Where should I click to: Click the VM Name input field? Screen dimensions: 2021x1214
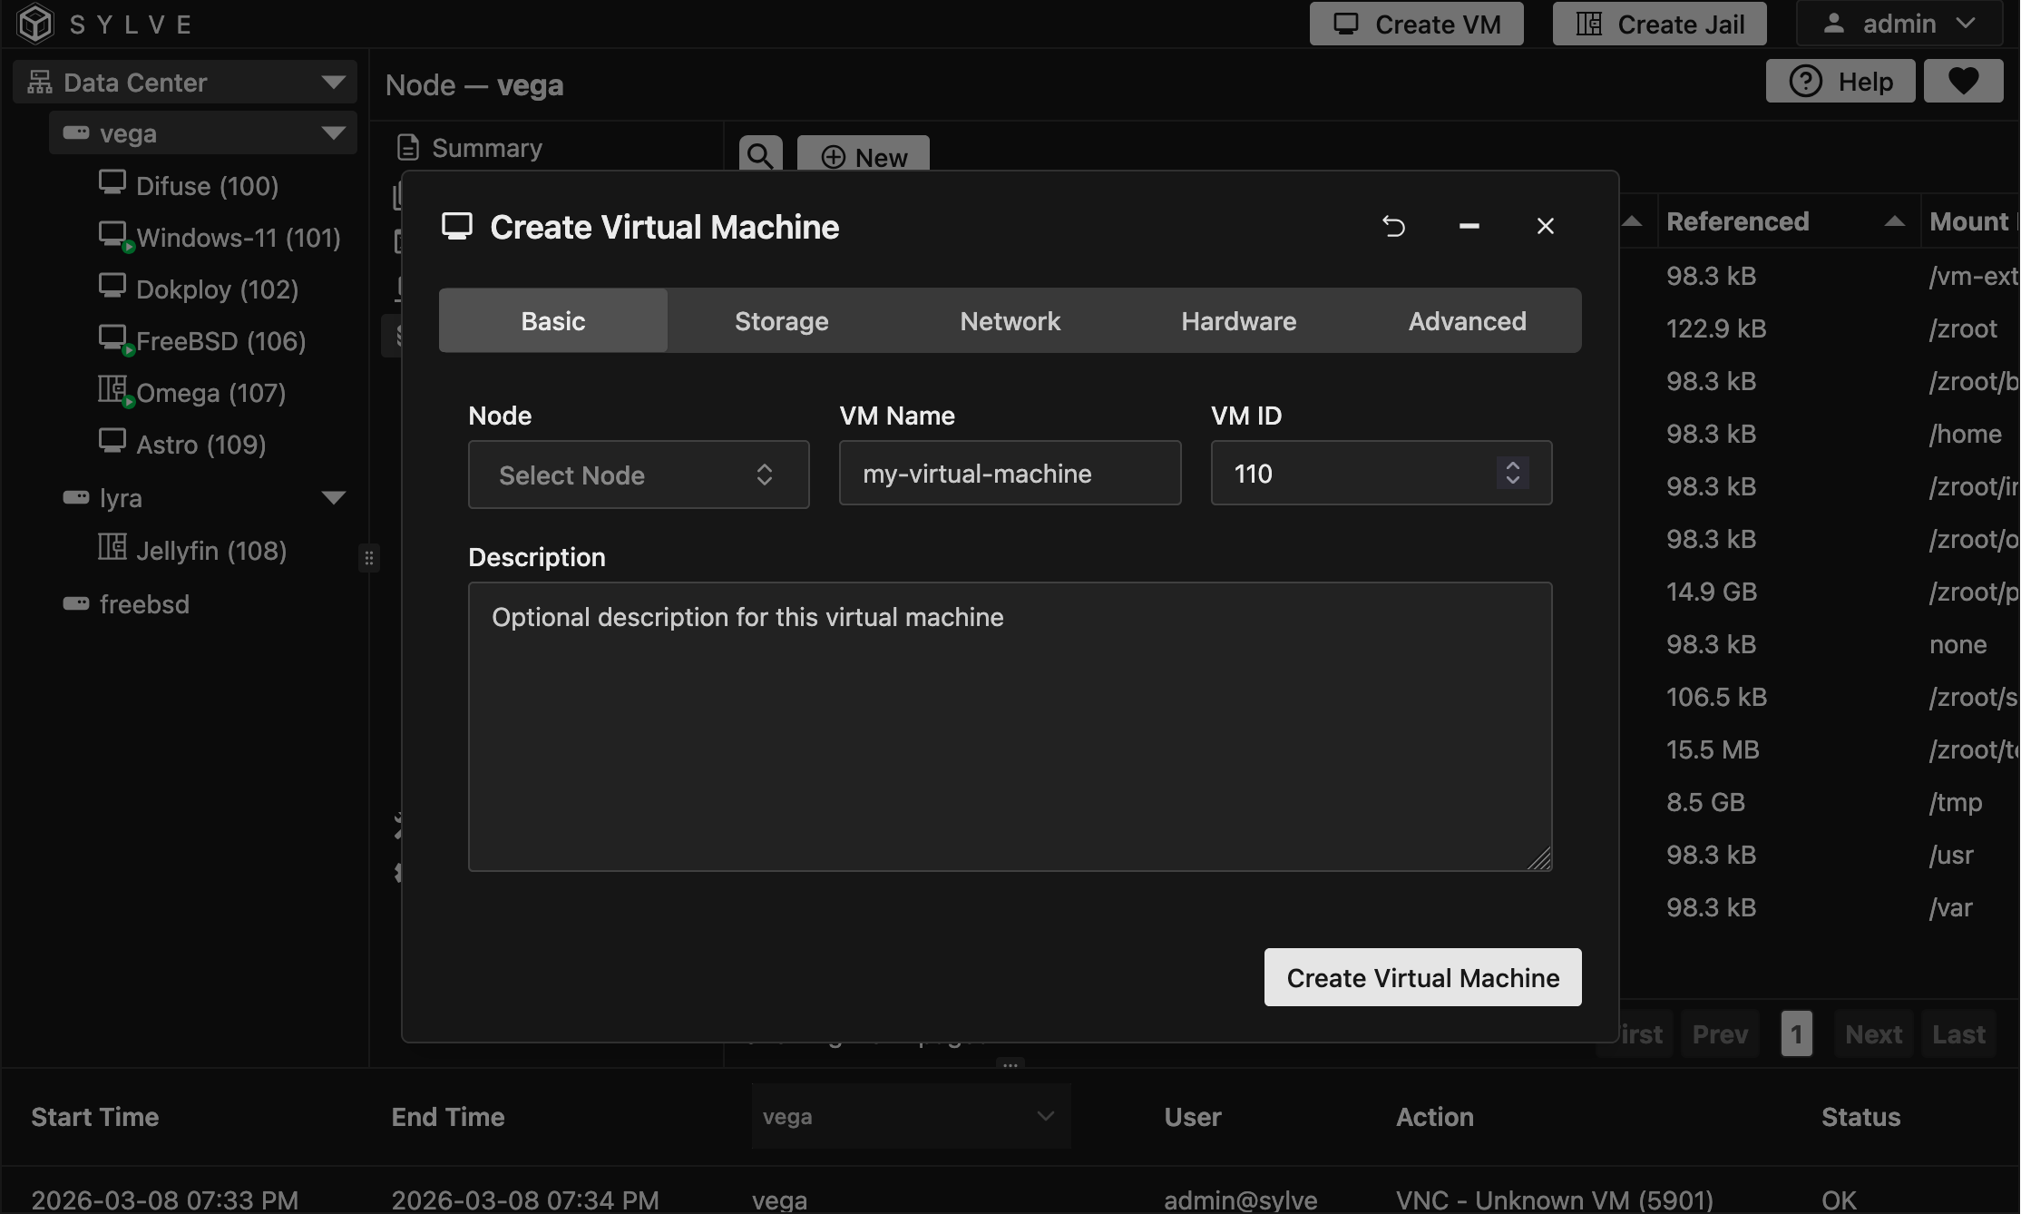tap(1010, 473)
